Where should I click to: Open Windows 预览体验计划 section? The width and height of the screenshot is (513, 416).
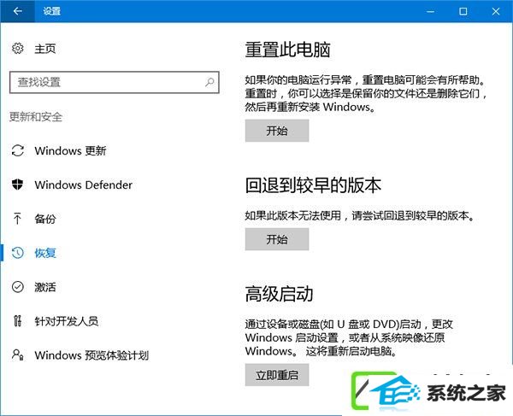(x=91, y=355)
